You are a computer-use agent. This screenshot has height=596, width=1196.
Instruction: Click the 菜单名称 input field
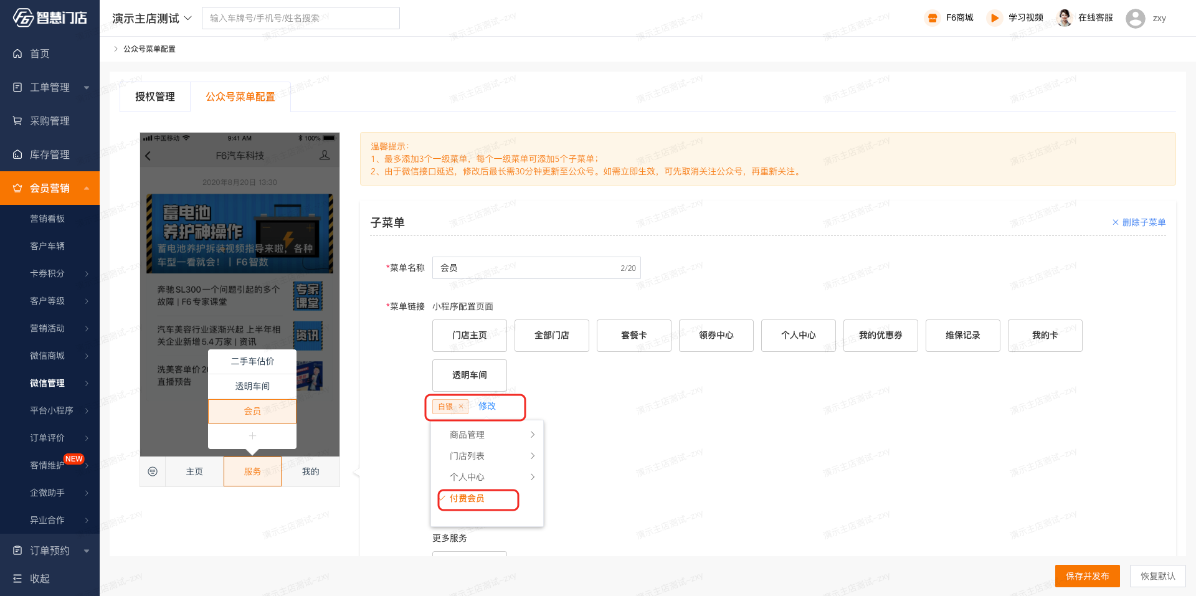(x=536, y=268)
